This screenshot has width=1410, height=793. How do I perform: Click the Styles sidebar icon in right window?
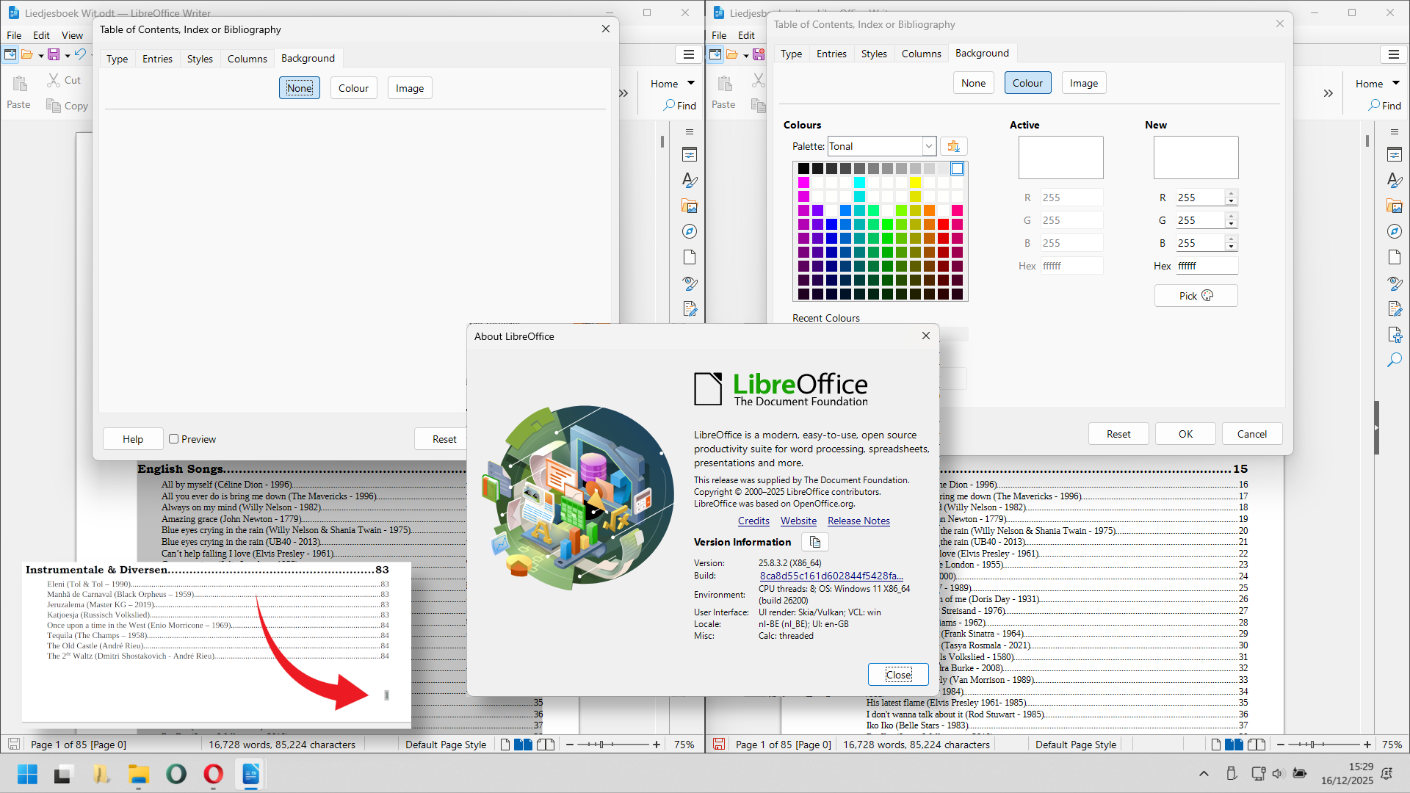click(1395, 181)
